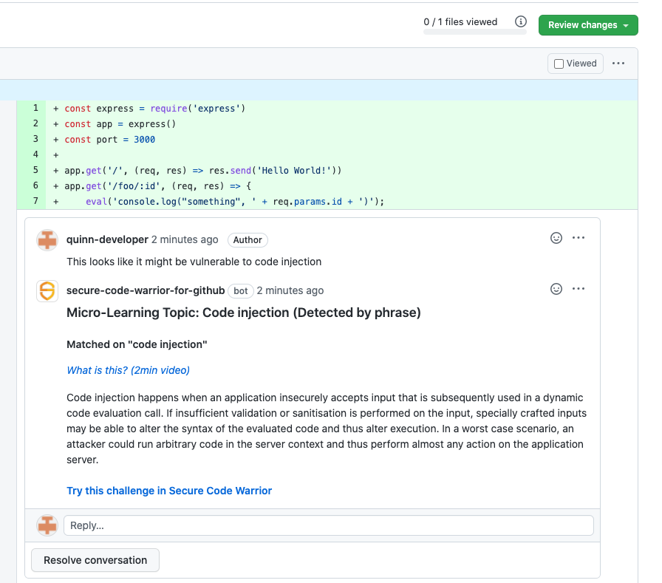Add emoji reaction to quinn-developer's comment
Screen dimensions: 662x583
coord(556,238)
